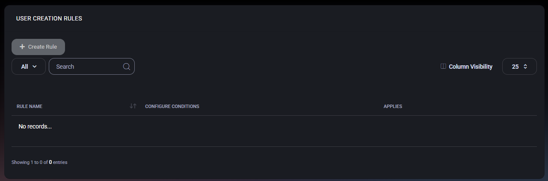Image resolution: width=548 pixels, height=181 pixels.
Task: Click the Create Rule text label
Action: 42,47
